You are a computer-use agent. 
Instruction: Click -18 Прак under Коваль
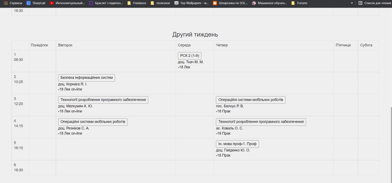(223, 133)
